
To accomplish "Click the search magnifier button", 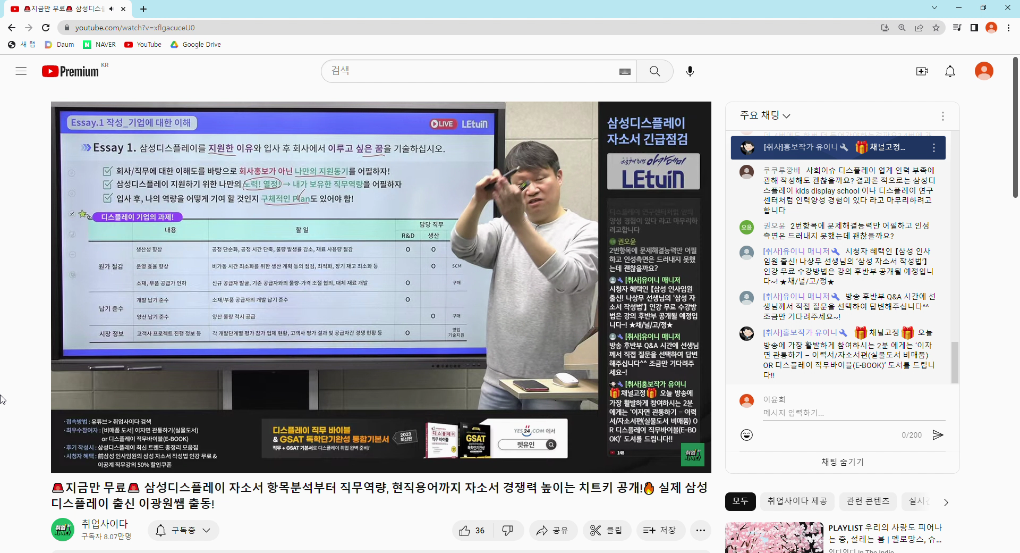I will point(655,71).
